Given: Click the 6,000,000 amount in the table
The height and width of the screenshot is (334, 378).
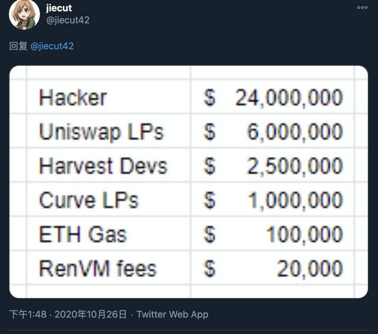Looking at the screenshot, I should click(x=295, y=132).
